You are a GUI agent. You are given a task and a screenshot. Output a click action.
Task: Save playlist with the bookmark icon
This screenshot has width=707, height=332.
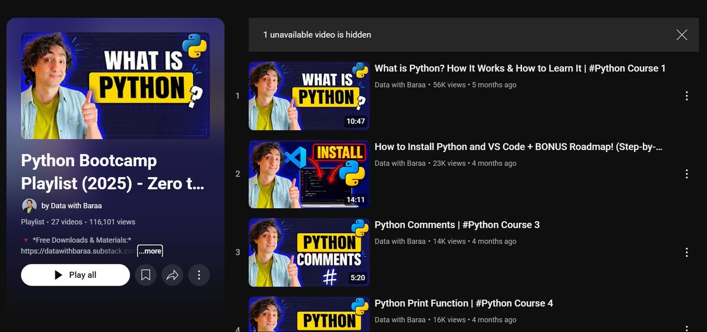point(146,275)
